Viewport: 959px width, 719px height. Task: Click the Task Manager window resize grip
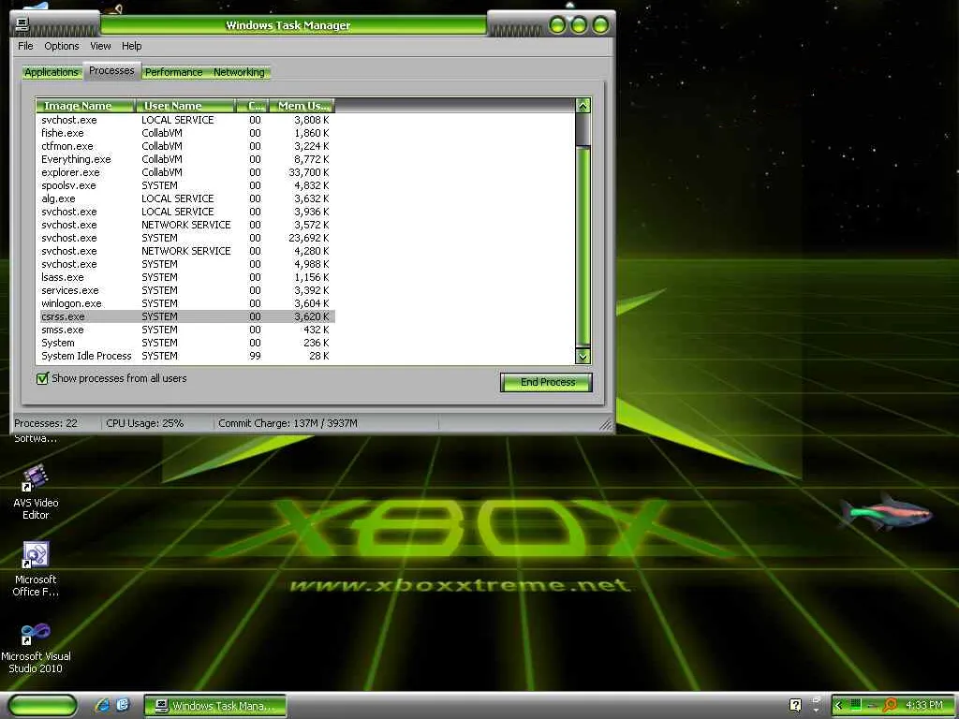(x=606, y=424)
